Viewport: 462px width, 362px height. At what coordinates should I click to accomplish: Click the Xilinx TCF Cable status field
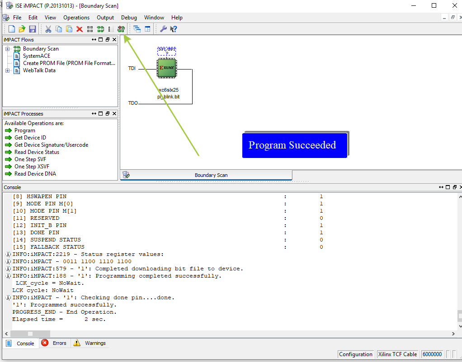pos(397,354)
